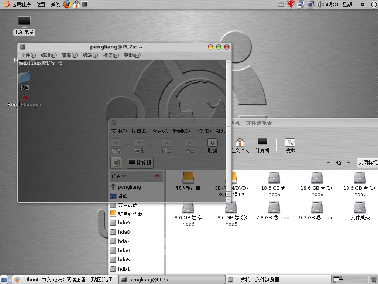This screenshot has width=378, height=284.
Task: Open terminal launcher in top panel
Action: [85, 4]
